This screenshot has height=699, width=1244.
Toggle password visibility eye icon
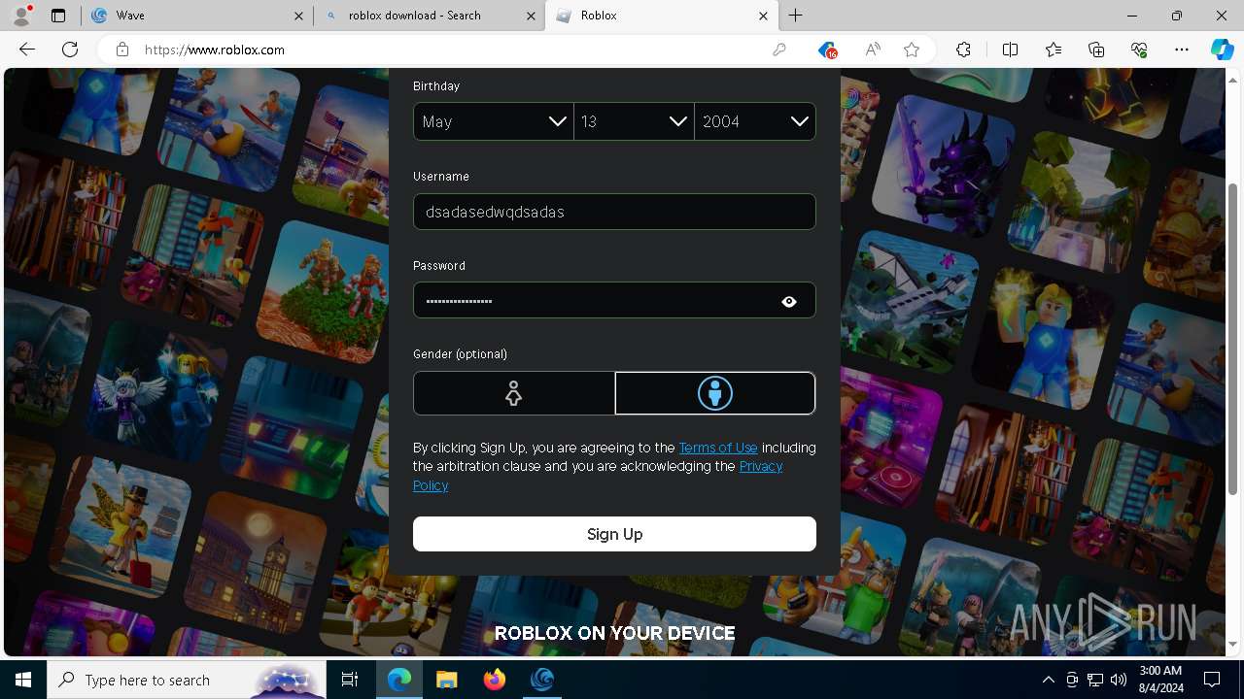click(x=789, y=302)
